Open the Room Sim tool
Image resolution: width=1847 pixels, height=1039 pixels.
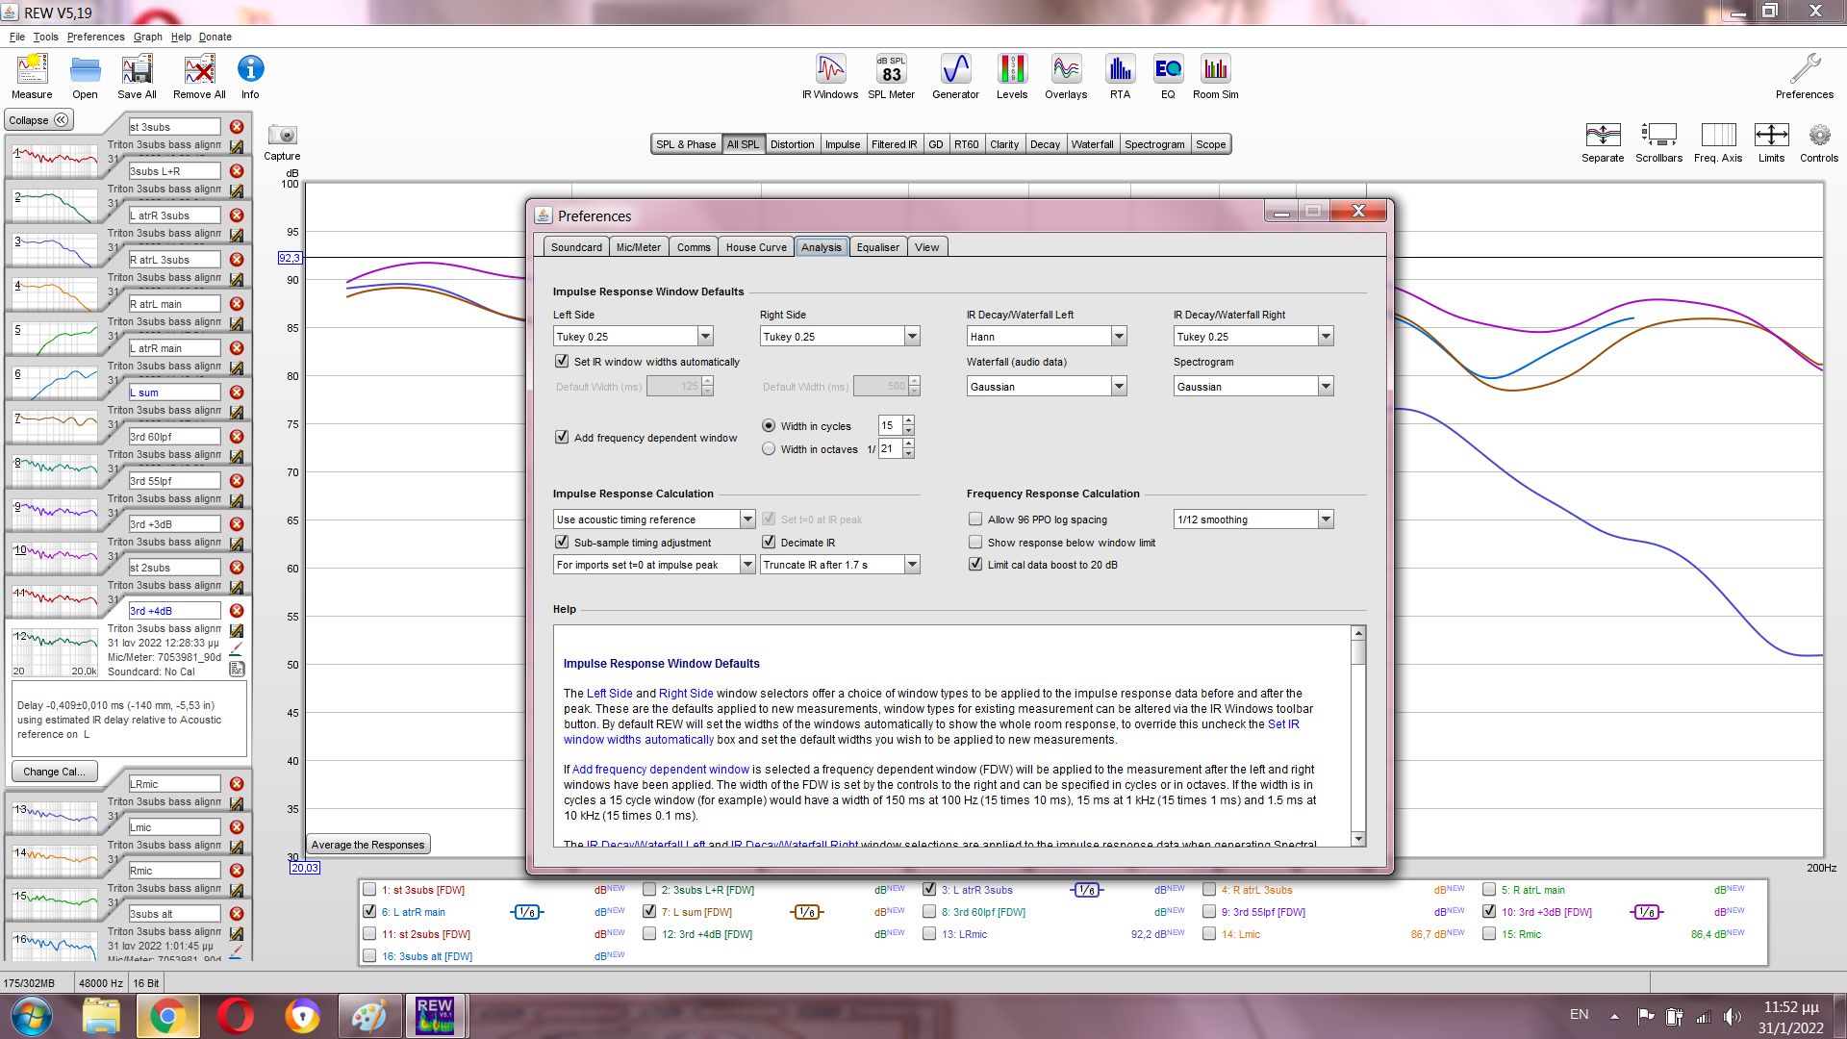[x=1216, y=76]
